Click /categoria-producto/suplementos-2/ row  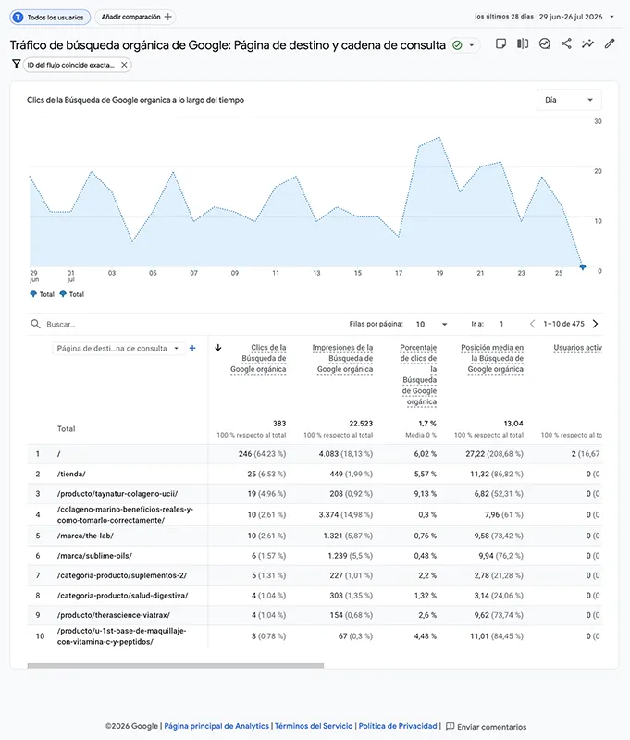click(315, 575)
